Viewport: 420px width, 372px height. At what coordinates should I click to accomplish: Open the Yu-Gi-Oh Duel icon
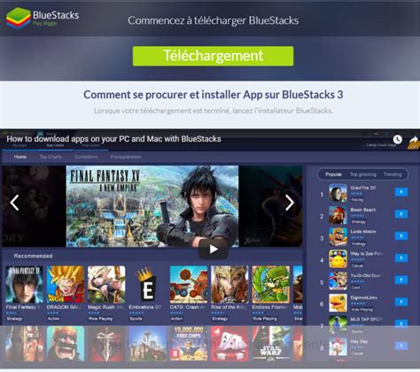pos(338,281)
